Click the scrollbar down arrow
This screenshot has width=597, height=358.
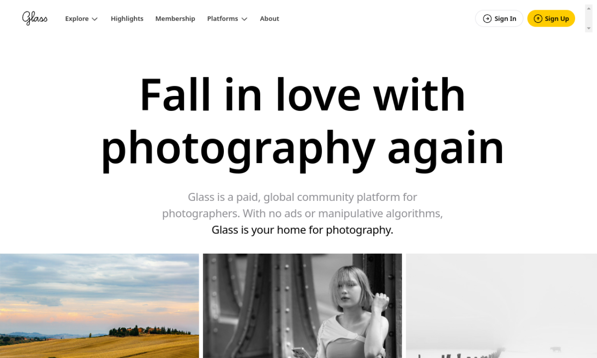pos(589,28)
